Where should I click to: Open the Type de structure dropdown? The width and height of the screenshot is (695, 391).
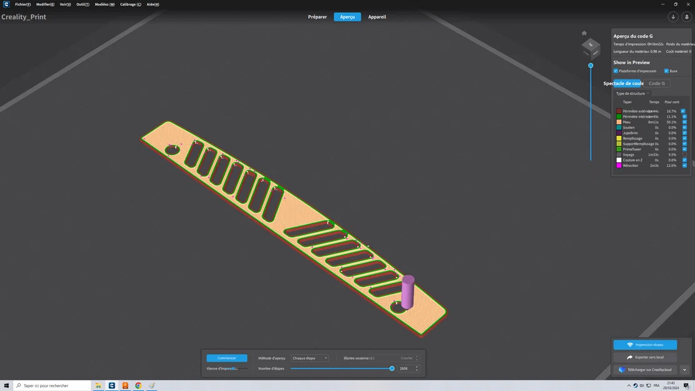(x=632, y=93)
